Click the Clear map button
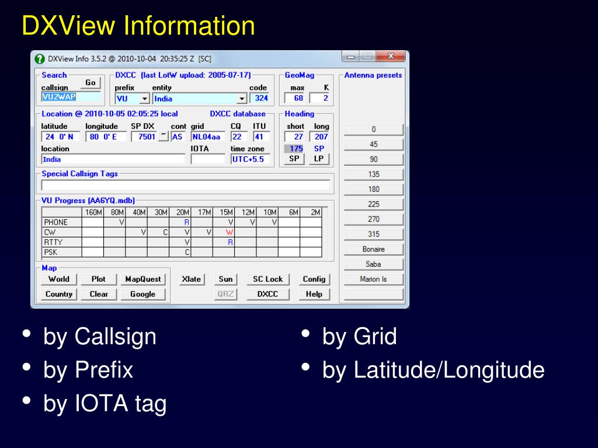Image resolution: width=598 pixels, height=448 pixels. pyautogui.click(x=98, y=294)
